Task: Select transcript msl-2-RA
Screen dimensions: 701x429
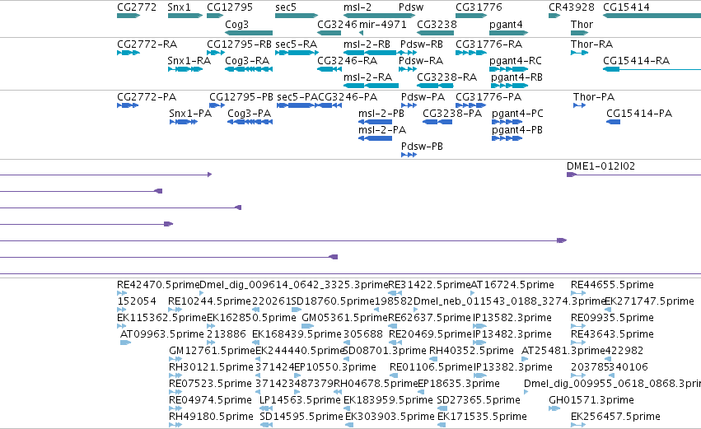Action: pyautogui.click(x=371, y=86)
